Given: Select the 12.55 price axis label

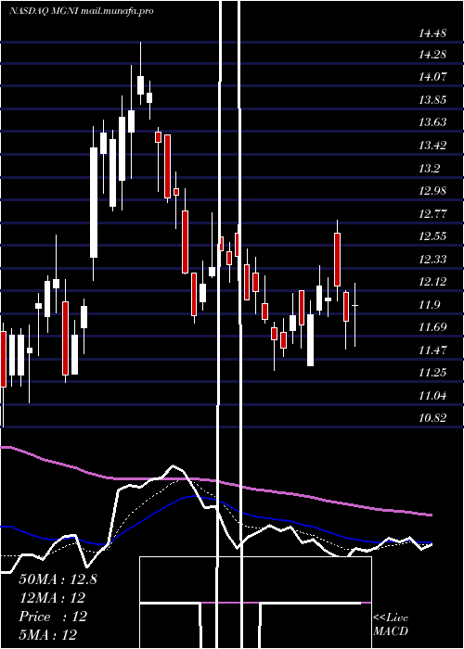Looking at the screenshot, I should [x=432, y=236].
